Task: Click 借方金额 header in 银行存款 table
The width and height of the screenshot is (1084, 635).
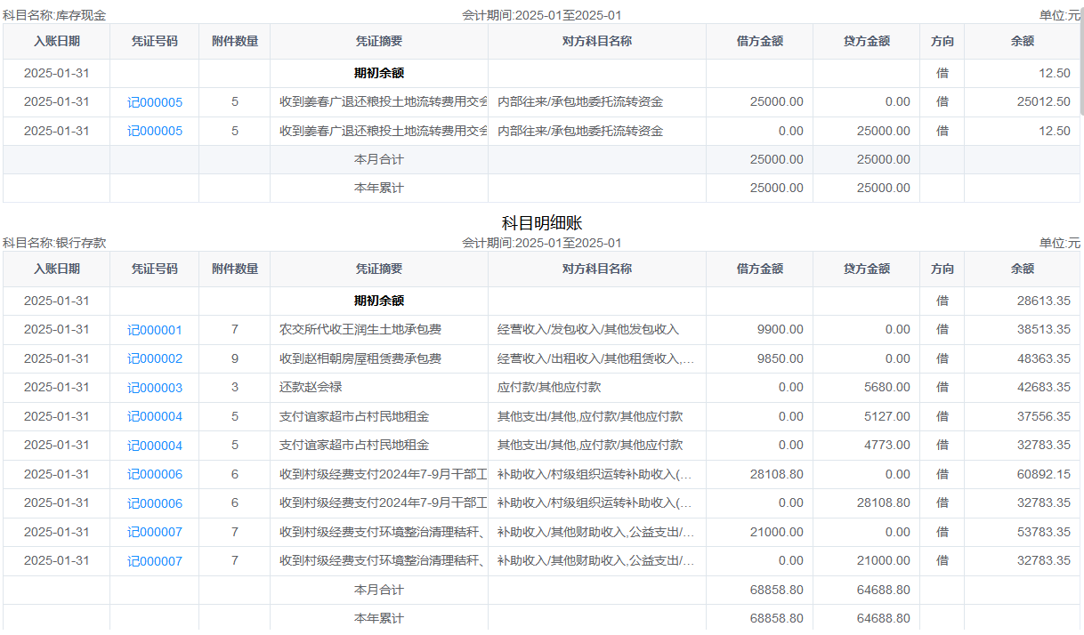Action: (759, 269)
